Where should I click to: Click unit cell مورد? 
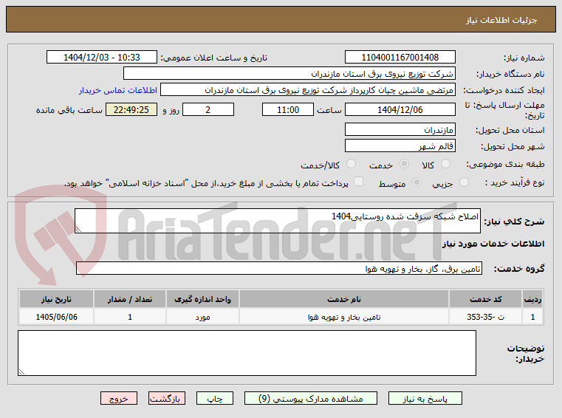(x=202, y=317)
